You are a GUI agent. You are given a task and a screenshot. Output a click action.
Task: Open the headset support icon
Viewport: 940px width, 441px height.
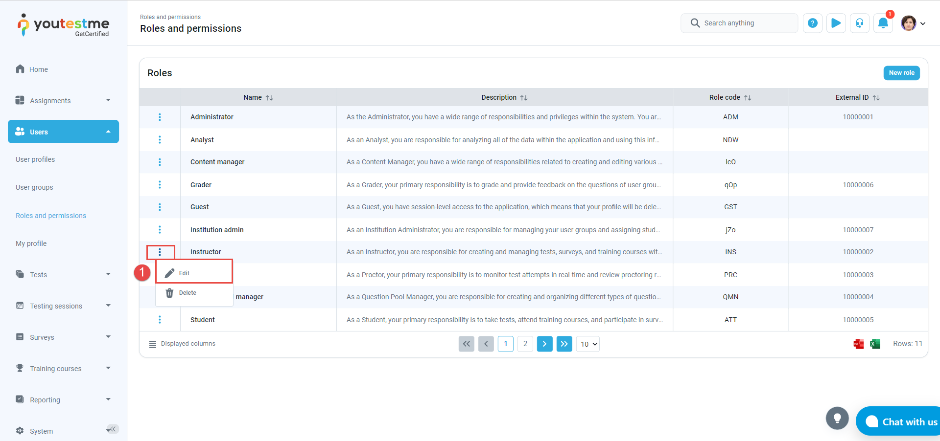(x=860, y=23)
